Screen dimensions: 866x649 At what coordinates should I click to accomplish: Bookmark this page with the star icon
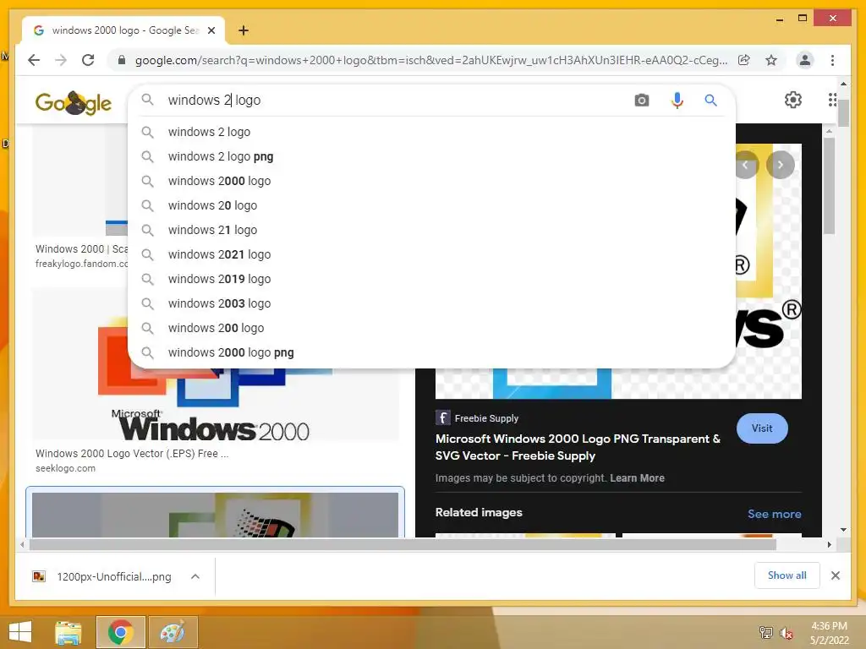coord(771,60)
